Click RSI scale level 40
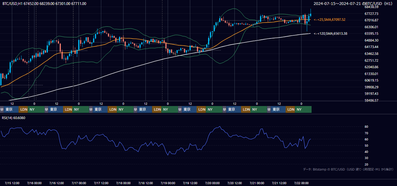The height and width of the screenshot is (186, 397). [x=367, y=152]
